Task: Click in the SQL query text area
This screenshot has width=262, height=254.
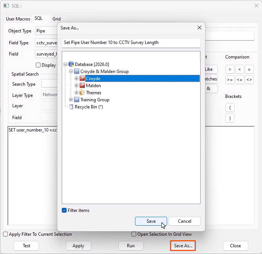Action: coord(32,175)
